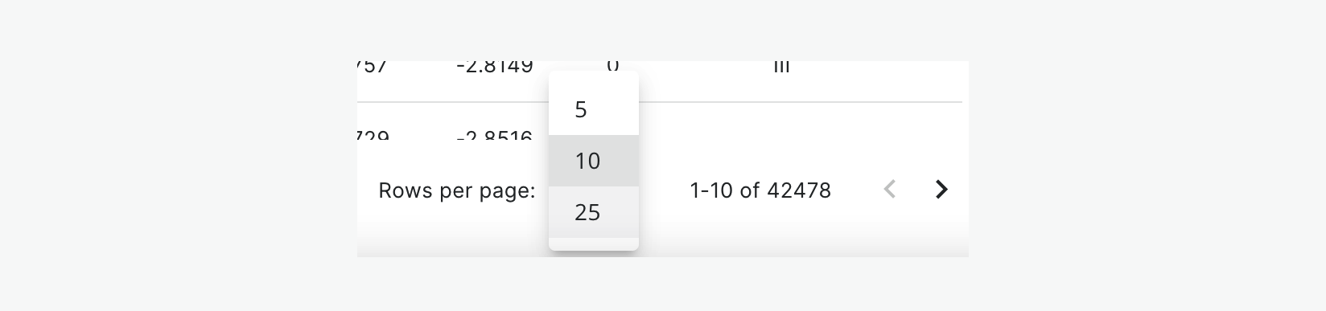This screenshot has width=1326, height=311.
Task: Pick 25 rows per page
Action: (594, 212)
